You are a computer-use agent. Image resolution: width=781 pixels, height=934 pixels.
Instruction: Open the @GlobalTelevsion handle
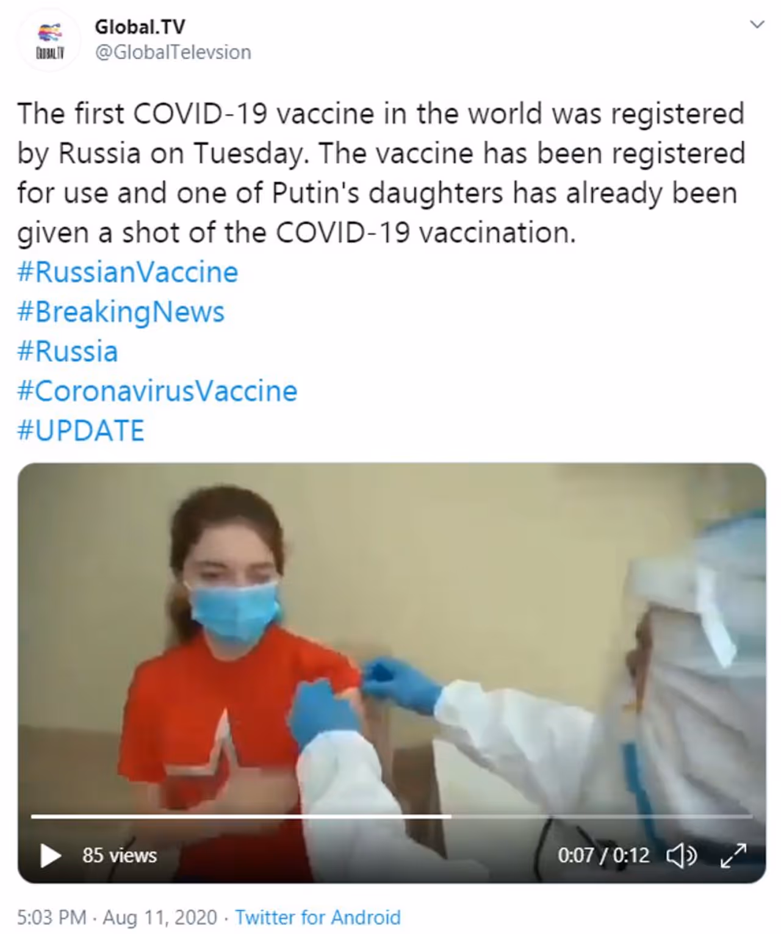(173, 52)
